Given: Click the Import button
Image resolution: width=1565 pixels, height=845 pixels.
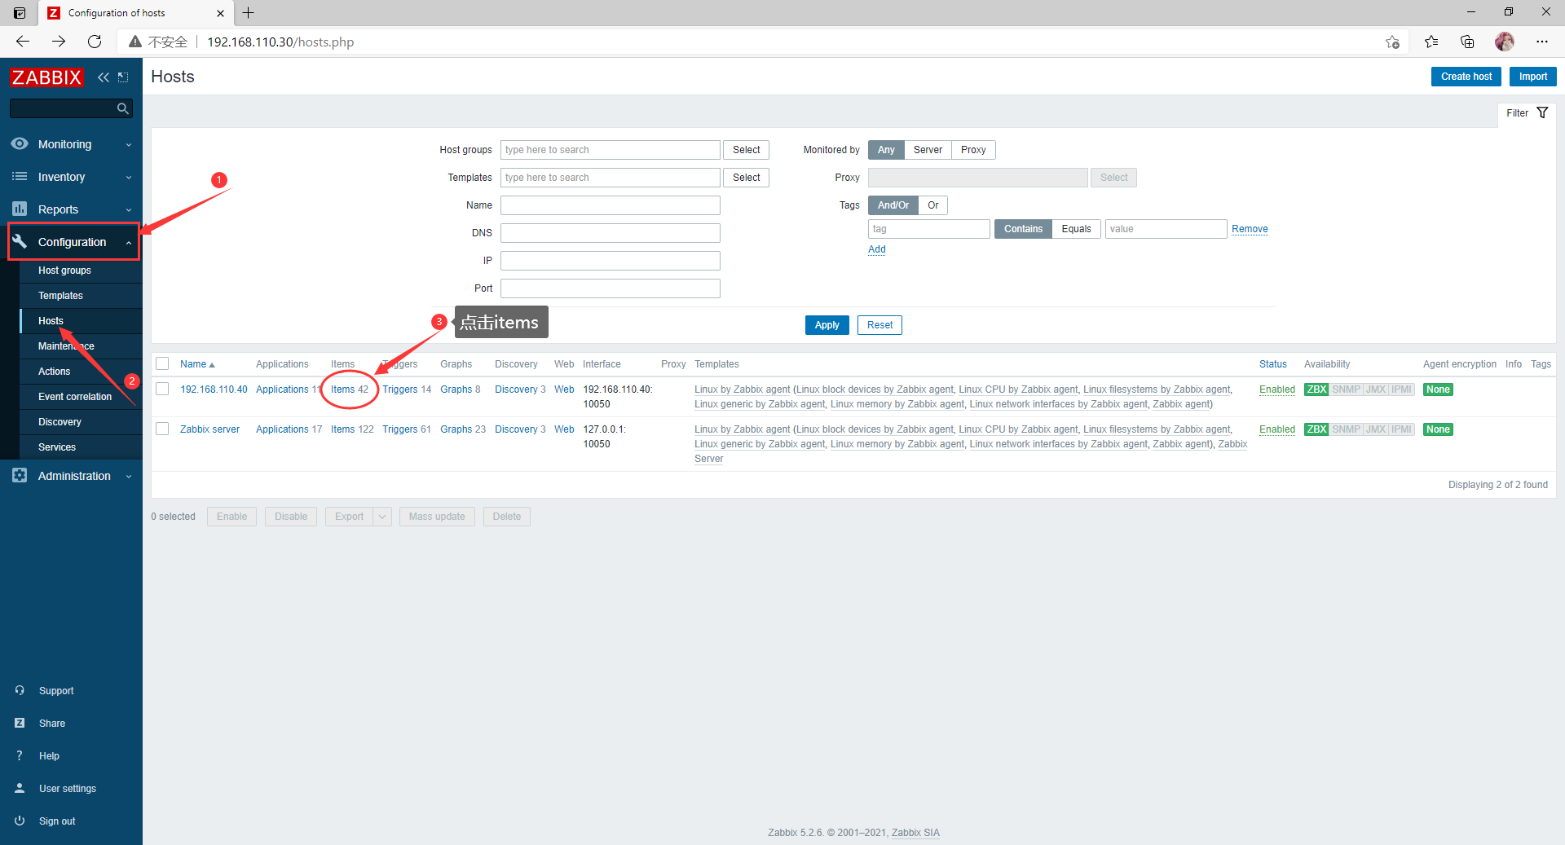Looking at the screenshot, I should pyautogui.click(x=1532, y=77).
